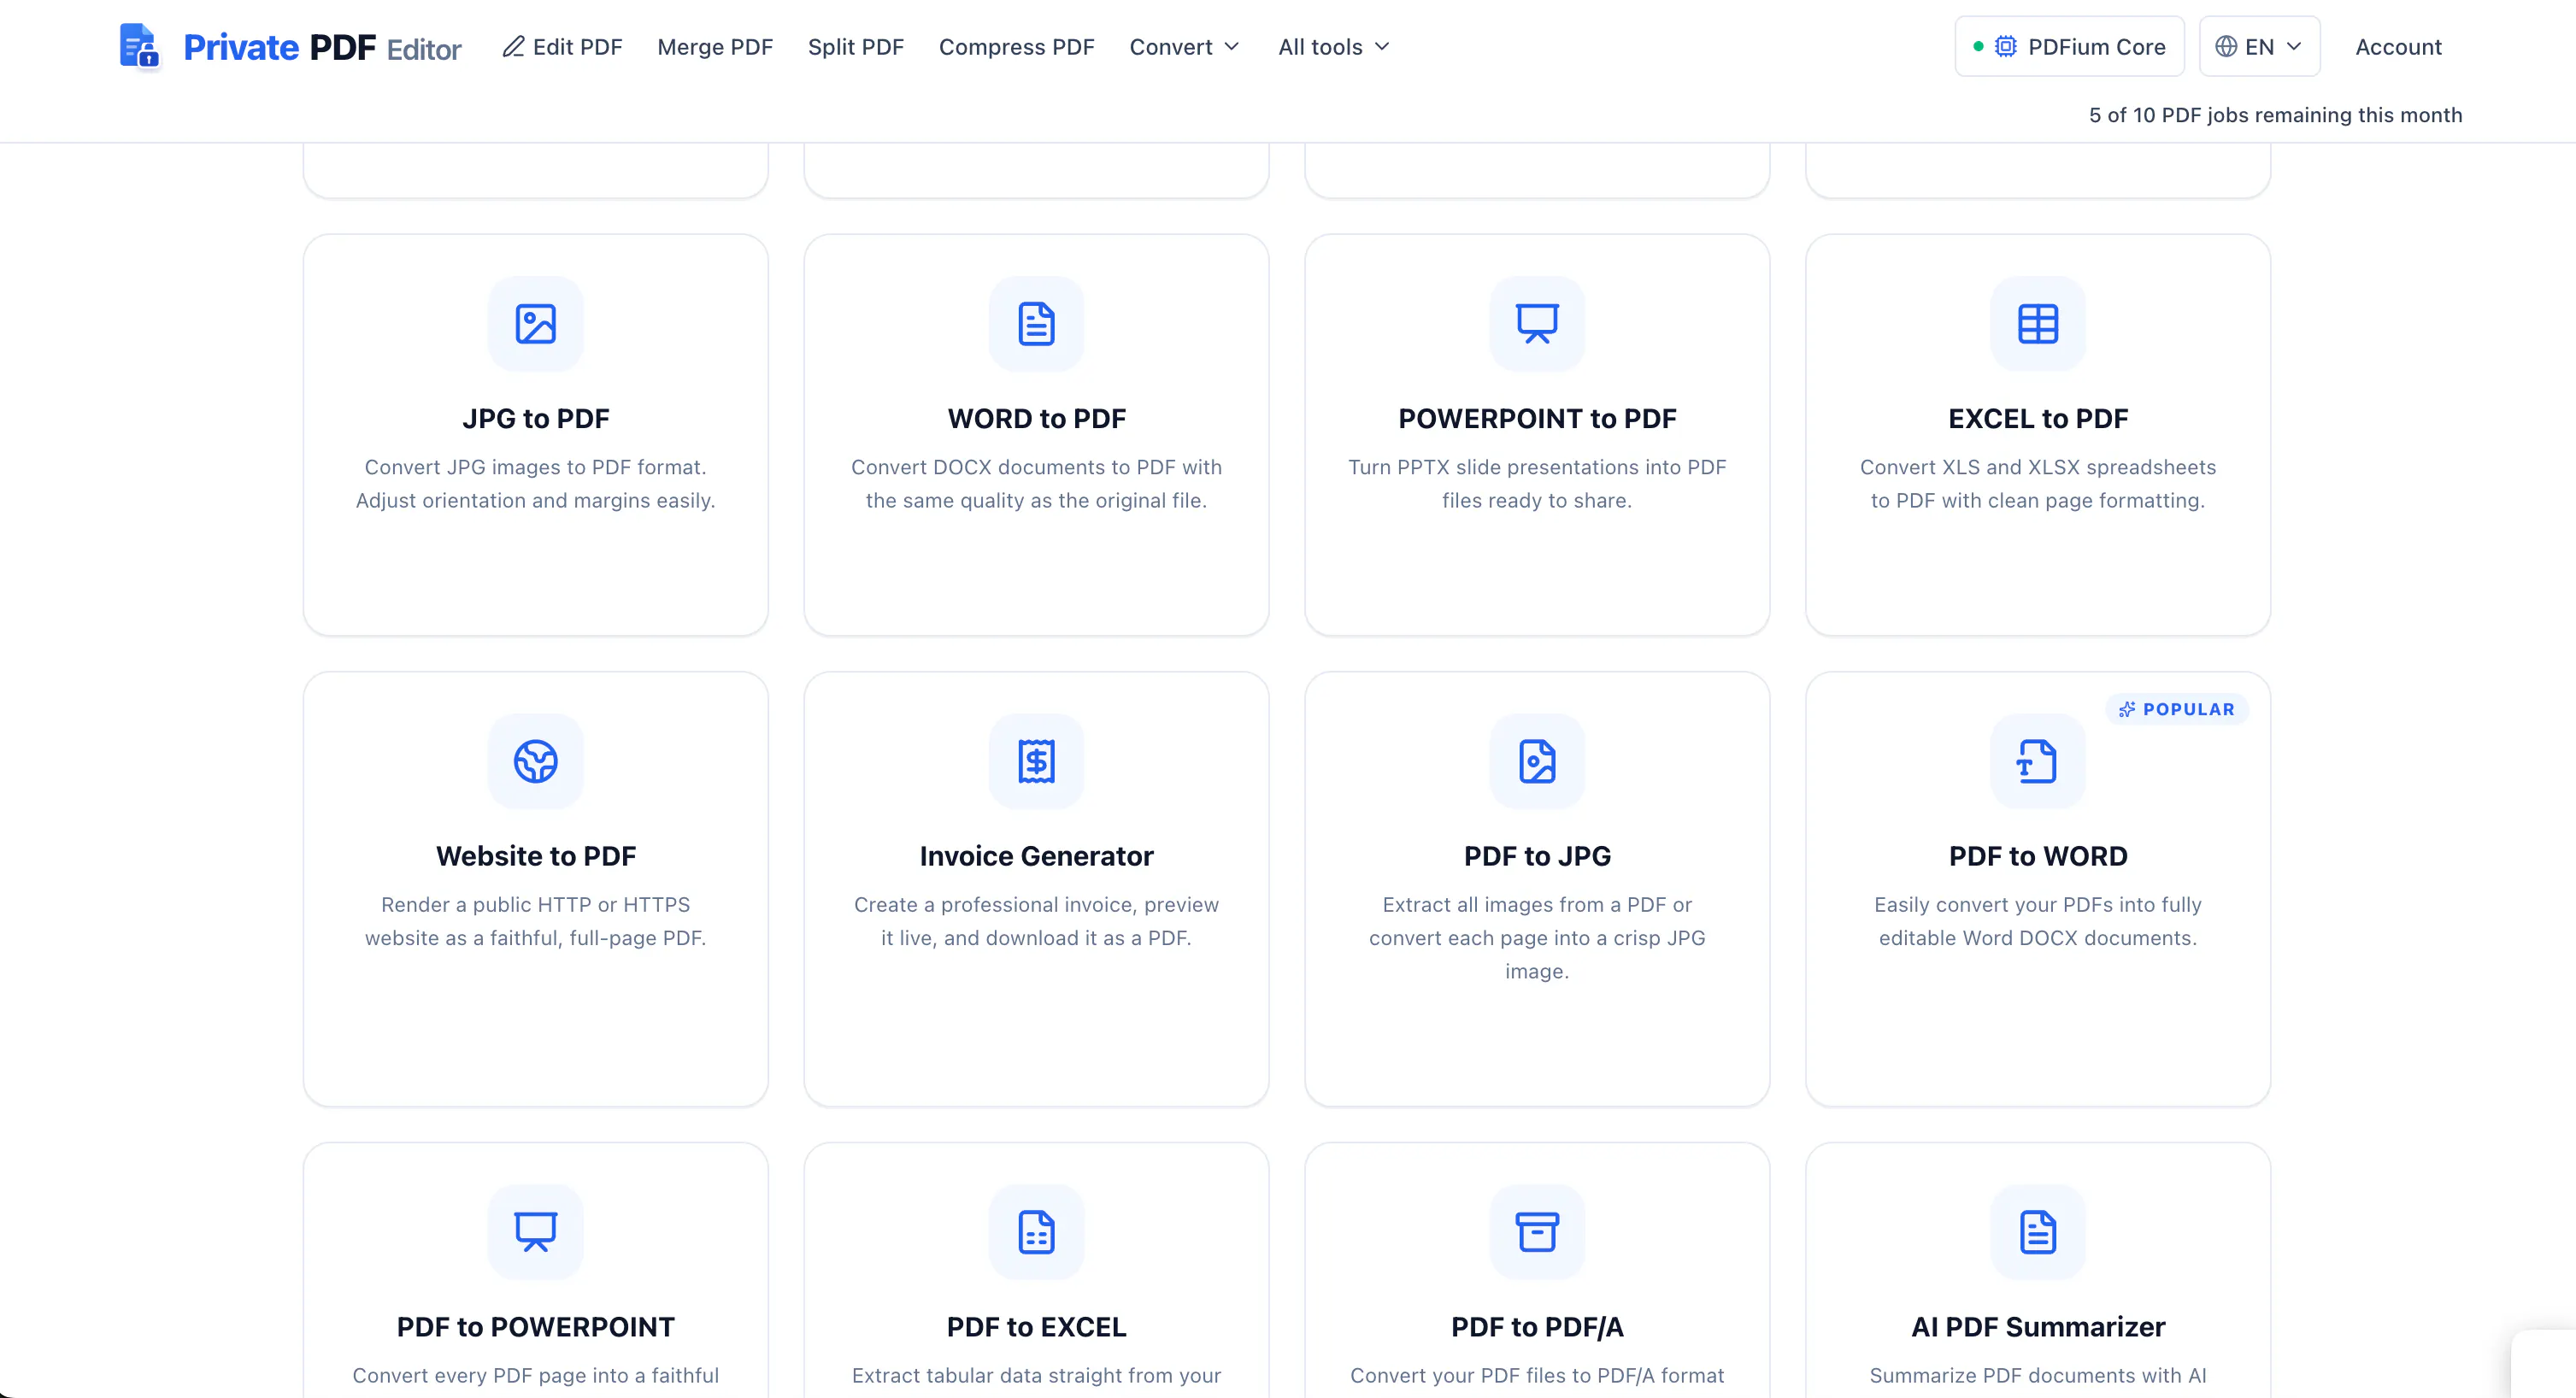Viewport: 2576px width, 1398px height.
Task: Click the pencil icon beside Edit PDF
Action: click(x=513, y=46)
